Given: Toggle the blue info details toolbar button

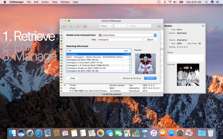Looking at the screenshot, I should (x=159, y=26).
